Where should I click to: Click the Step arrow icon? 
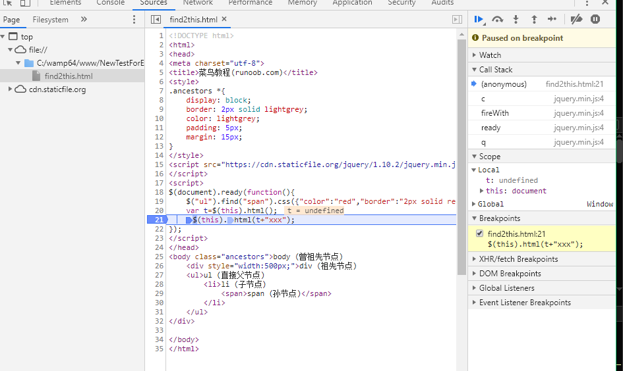[552, 19]
